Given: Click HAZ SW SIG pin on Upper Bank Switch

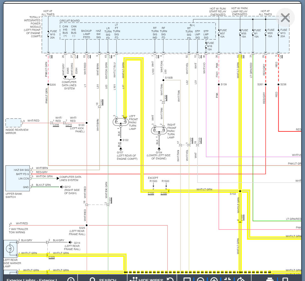Looking at the screenshot, I should click(21, 170).
